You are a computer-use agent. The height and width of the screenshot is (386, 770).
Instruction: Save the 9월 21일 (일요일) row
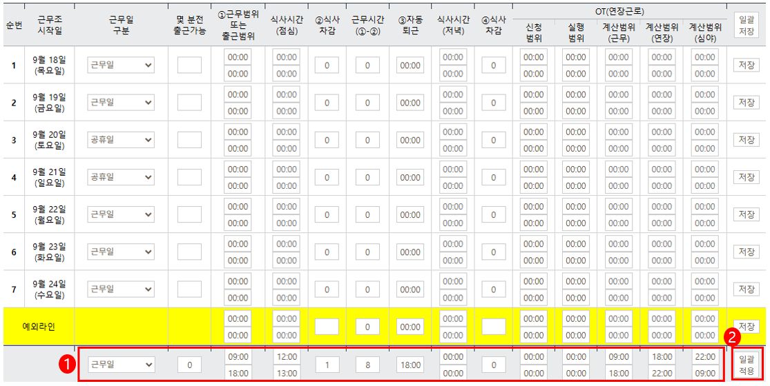coord(746,177)
